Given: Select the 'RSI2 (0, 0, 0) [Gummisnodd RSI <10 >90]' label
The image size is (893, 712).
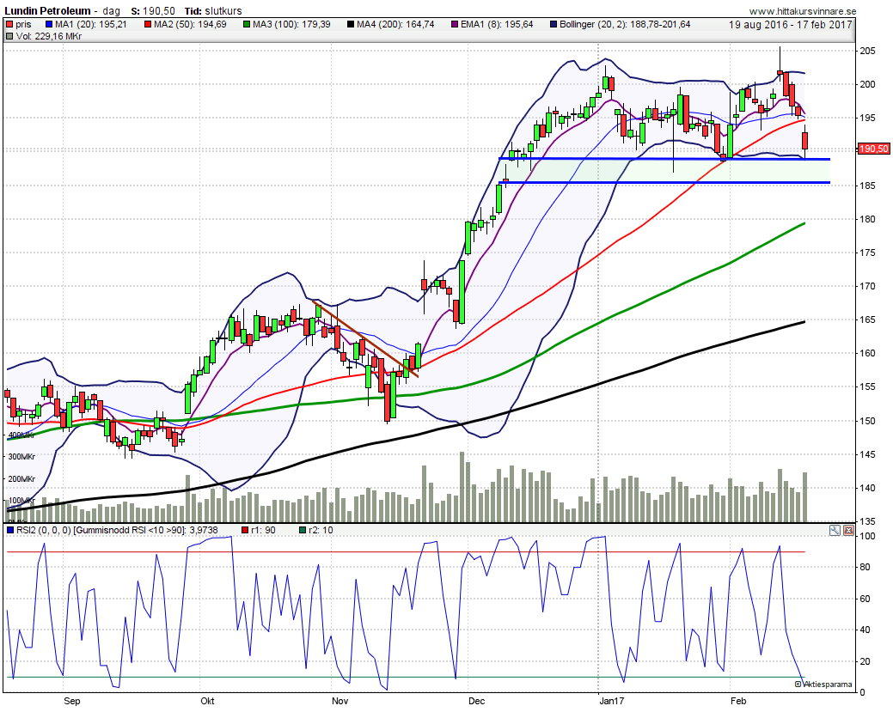Looking at the screenshot, I should (101, 531).
